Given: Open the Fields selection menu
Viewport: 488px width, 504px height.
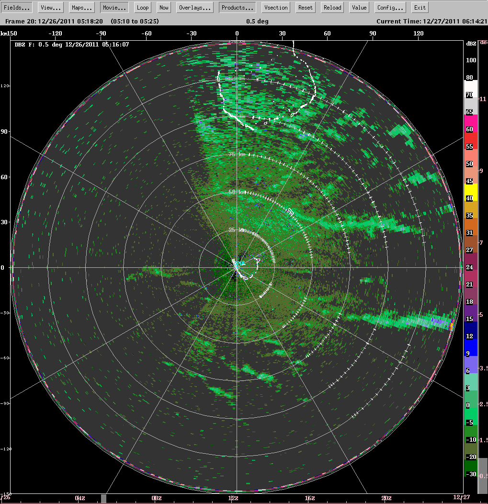Looking at the screenshot, I should click(16, 7).
